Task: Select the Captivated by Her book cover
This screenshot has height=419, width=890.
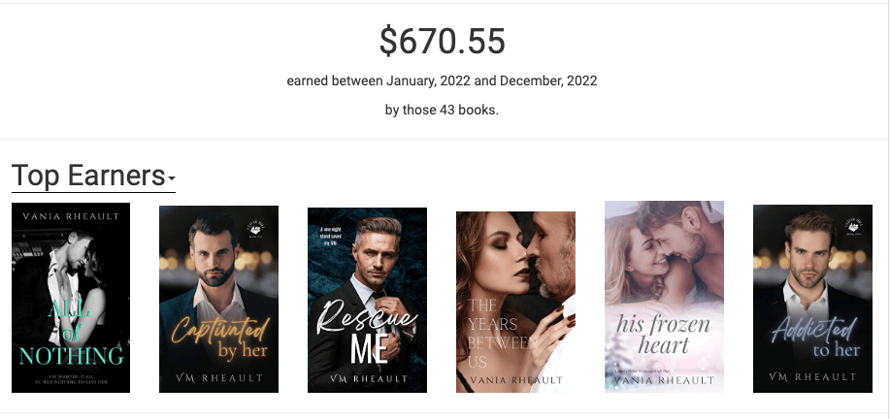Action: tap(218, 299)
